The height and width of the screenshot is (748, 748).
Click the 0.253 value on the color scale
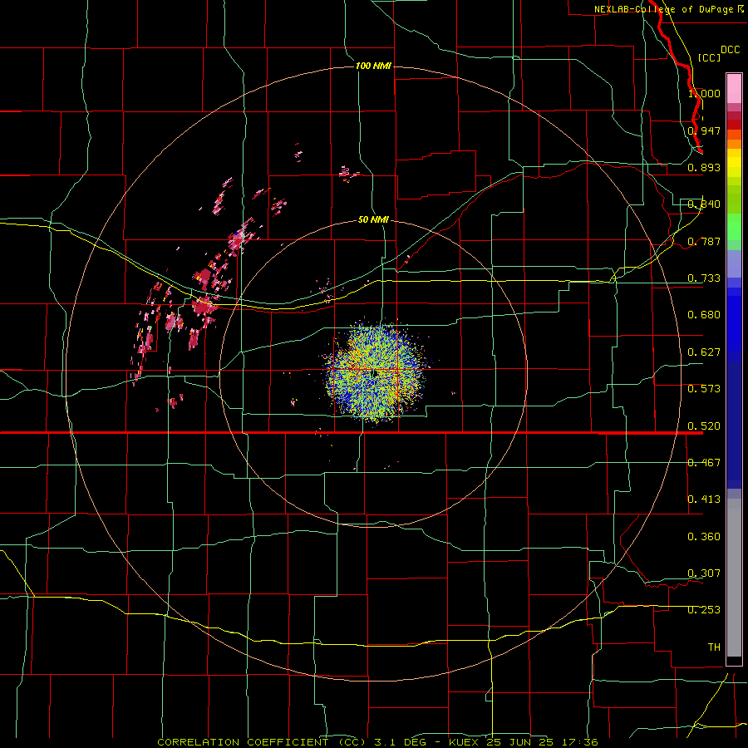pyautogui.click(x=704, y=610)
